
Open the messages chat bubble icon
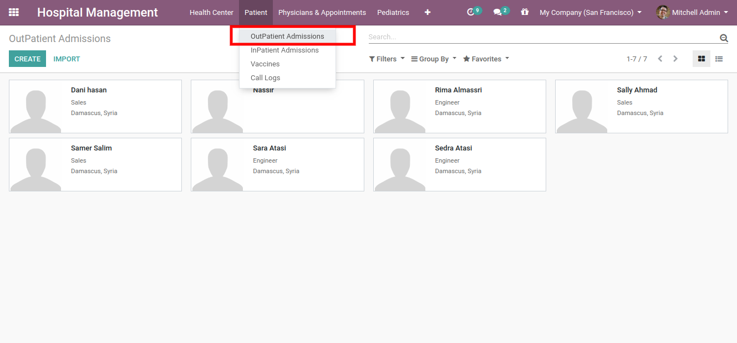coord(498,12)
